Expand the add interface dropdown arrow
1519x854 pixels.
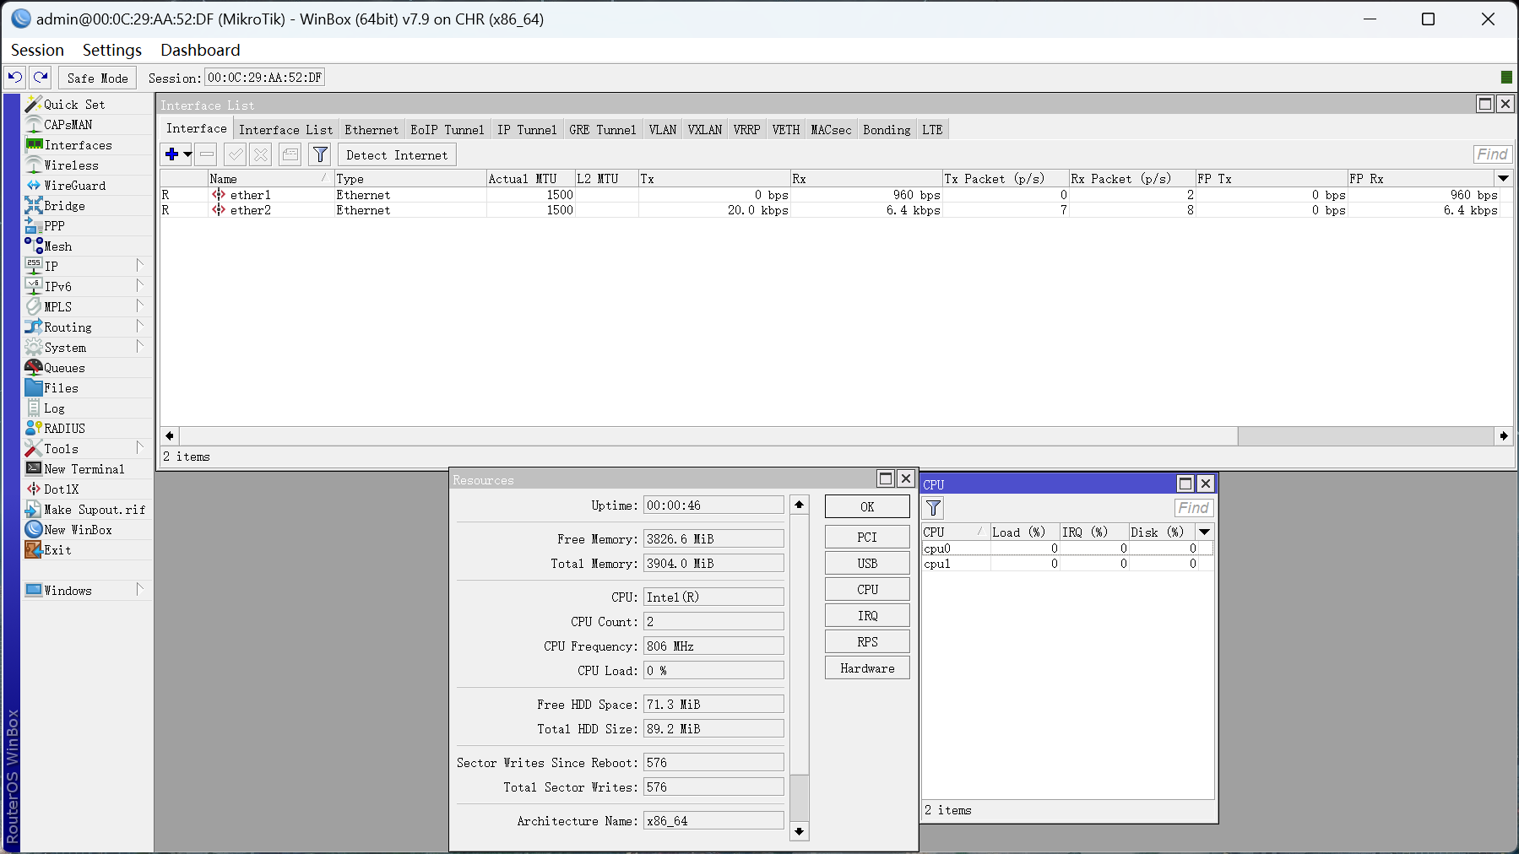(187, 154)
